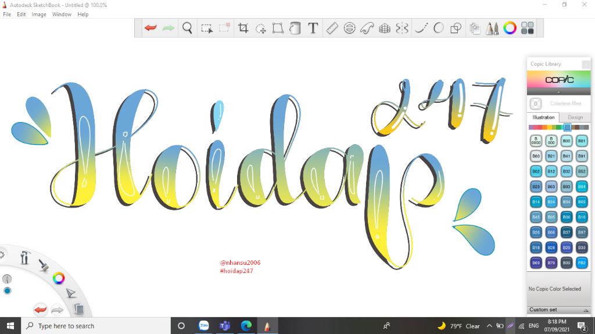Screen dimensions: 595x334
Task: Select the Steady Stroke tool
Action: coord(421,28)
